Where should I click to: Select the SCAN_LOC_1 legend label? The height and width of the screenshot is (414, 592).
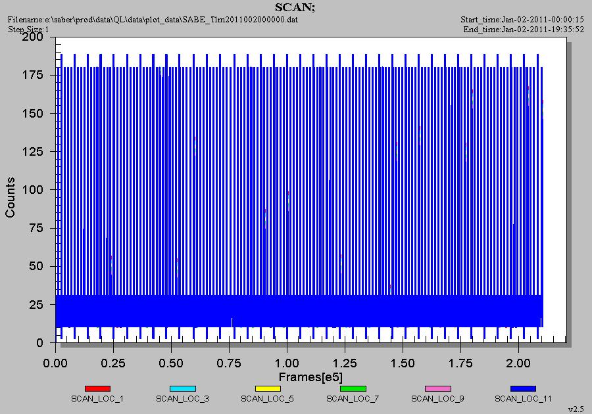tap(97, 398)
